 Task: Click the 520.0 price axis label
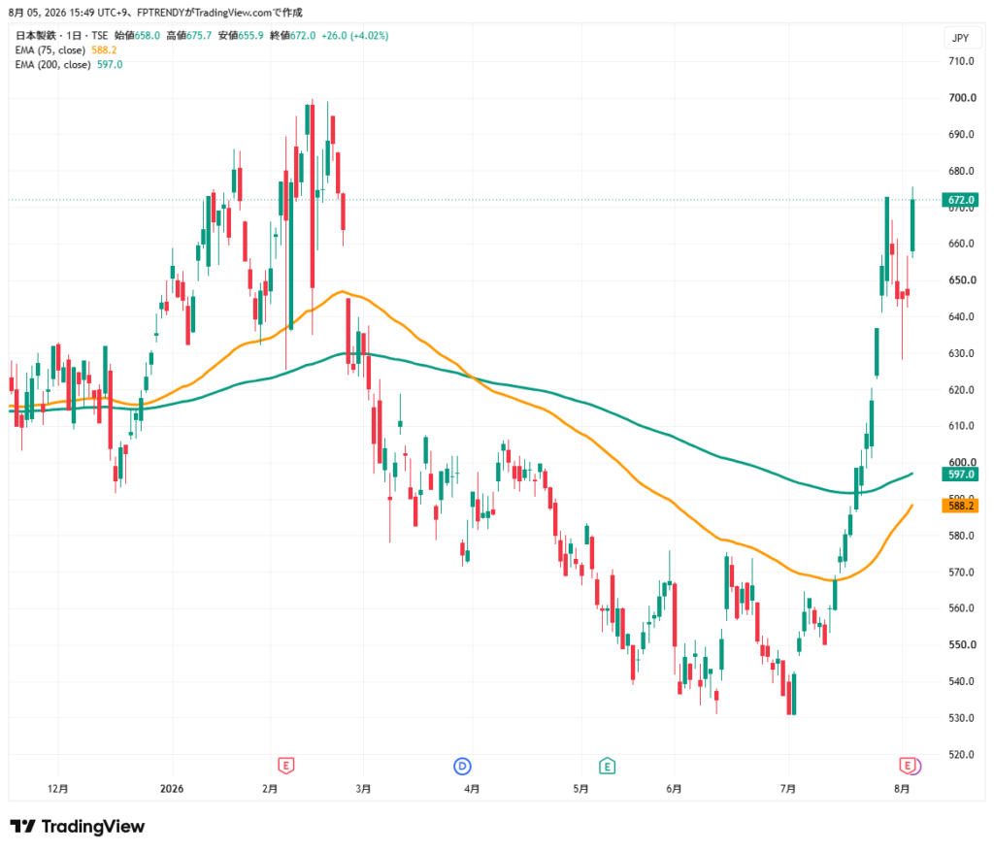[961, 754]
